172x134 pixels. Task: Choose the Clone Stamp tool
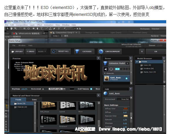(51, 29)
